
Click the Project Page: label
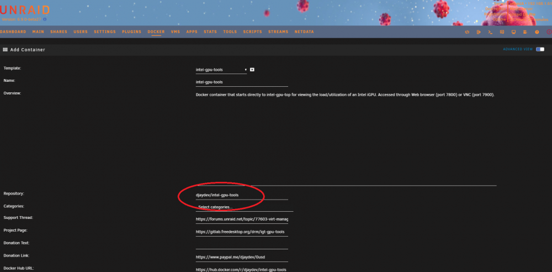[x=15, y=231]
